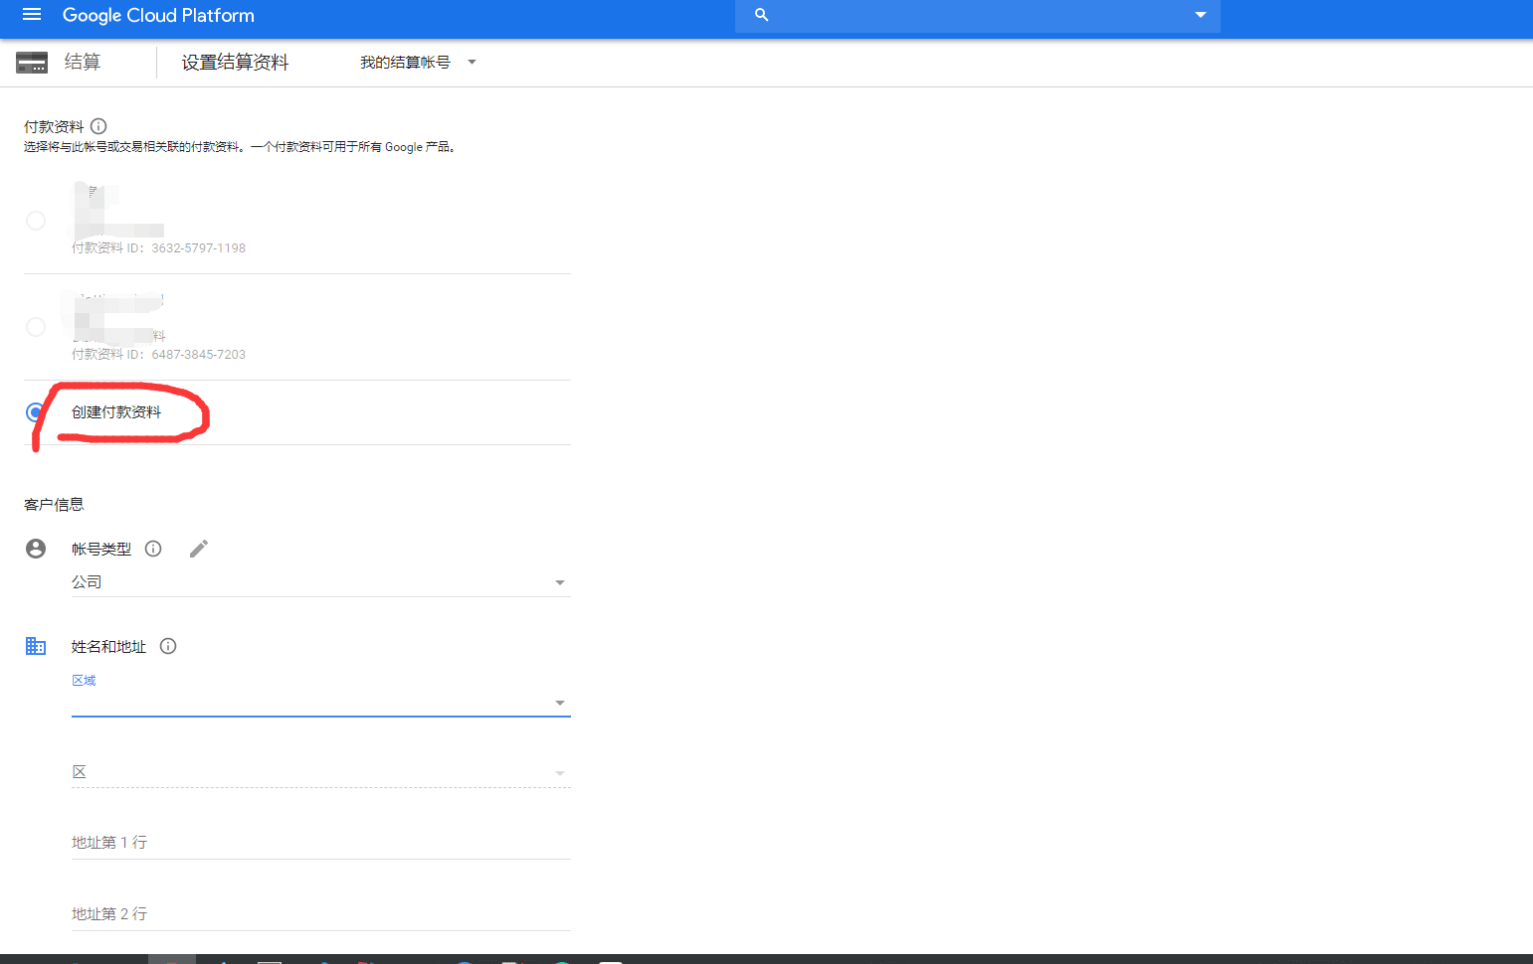This screenshot has width=1533, height=964.
Task: Expand the search bar dropdown arrow
Action: pos(1200,15)
